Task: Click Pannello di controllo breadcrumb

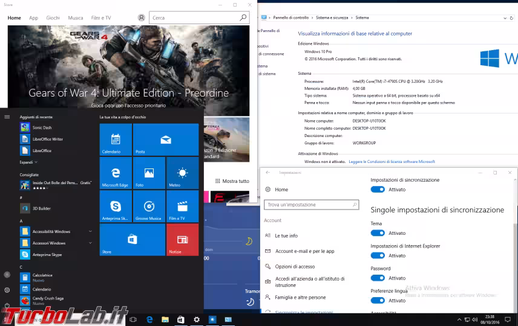Action: pos(290,18)
